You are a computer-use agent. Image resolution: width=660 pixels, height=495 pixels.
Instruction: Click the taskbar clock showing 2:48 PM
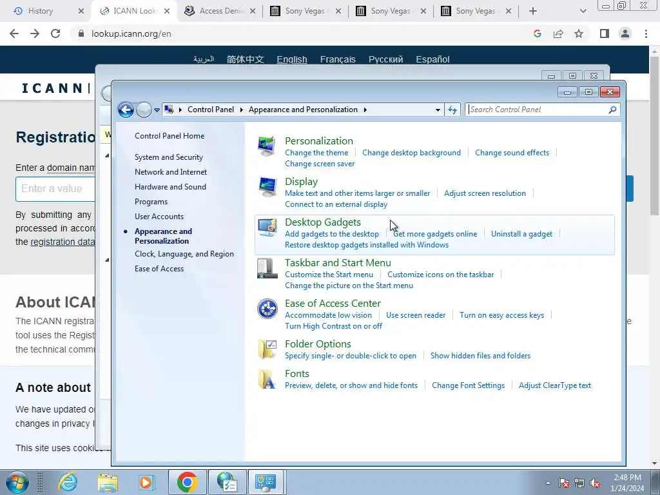[x=627, y=483]
